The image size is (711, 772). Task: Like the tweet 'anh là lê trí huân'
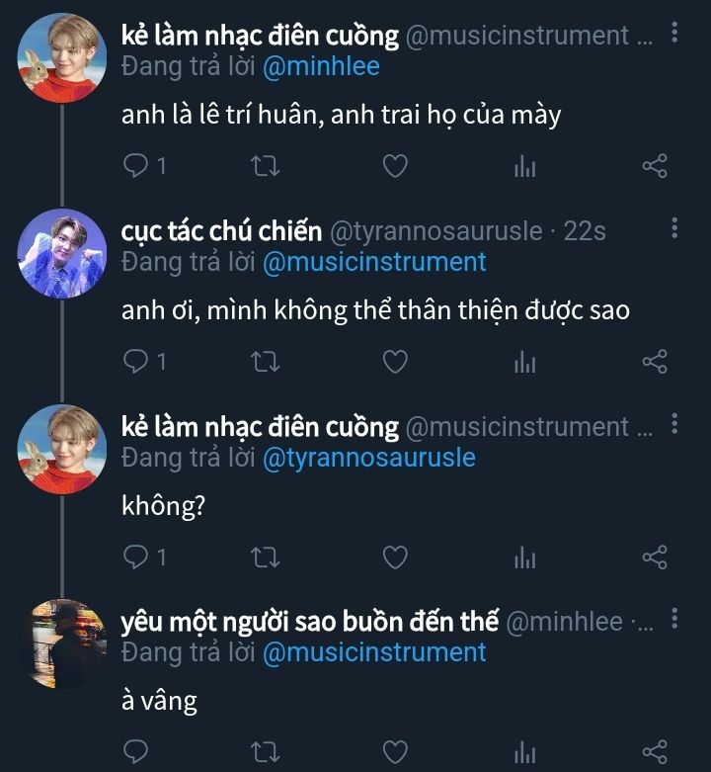coord(395,166)
